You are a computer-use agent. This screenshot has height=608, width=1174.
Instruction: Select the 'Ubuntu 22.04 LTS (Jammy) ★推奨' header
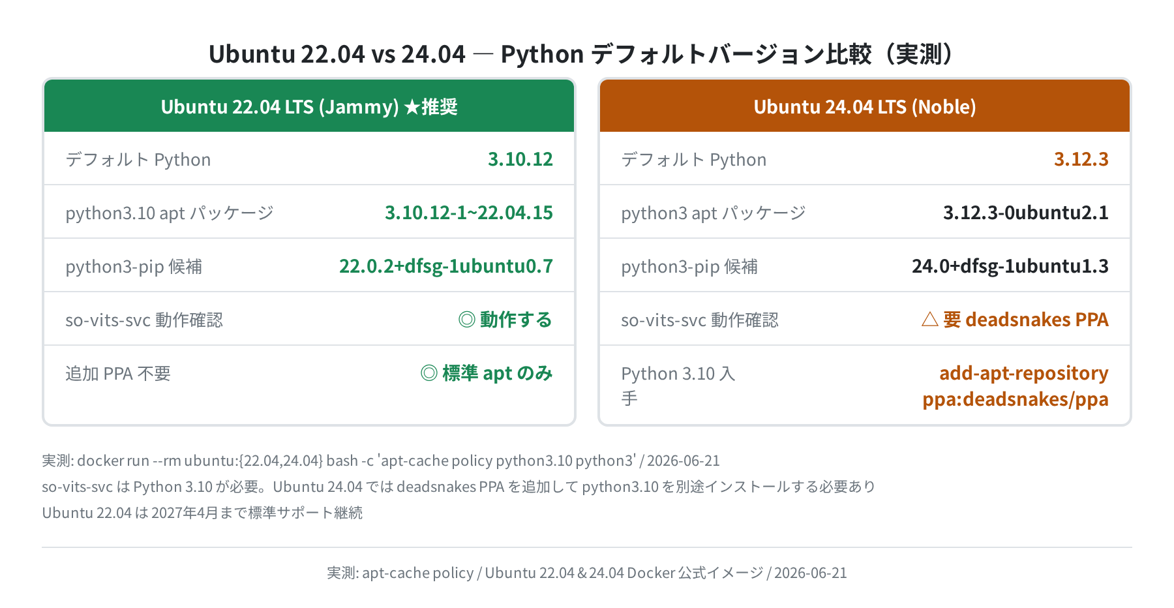point(309,106)
